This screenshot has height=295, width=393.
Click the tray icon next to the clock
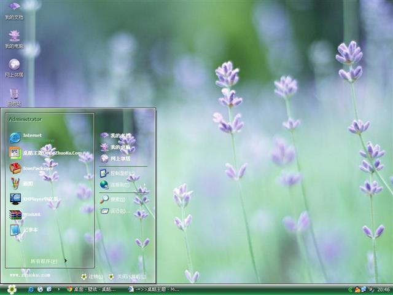pos(371,289)
